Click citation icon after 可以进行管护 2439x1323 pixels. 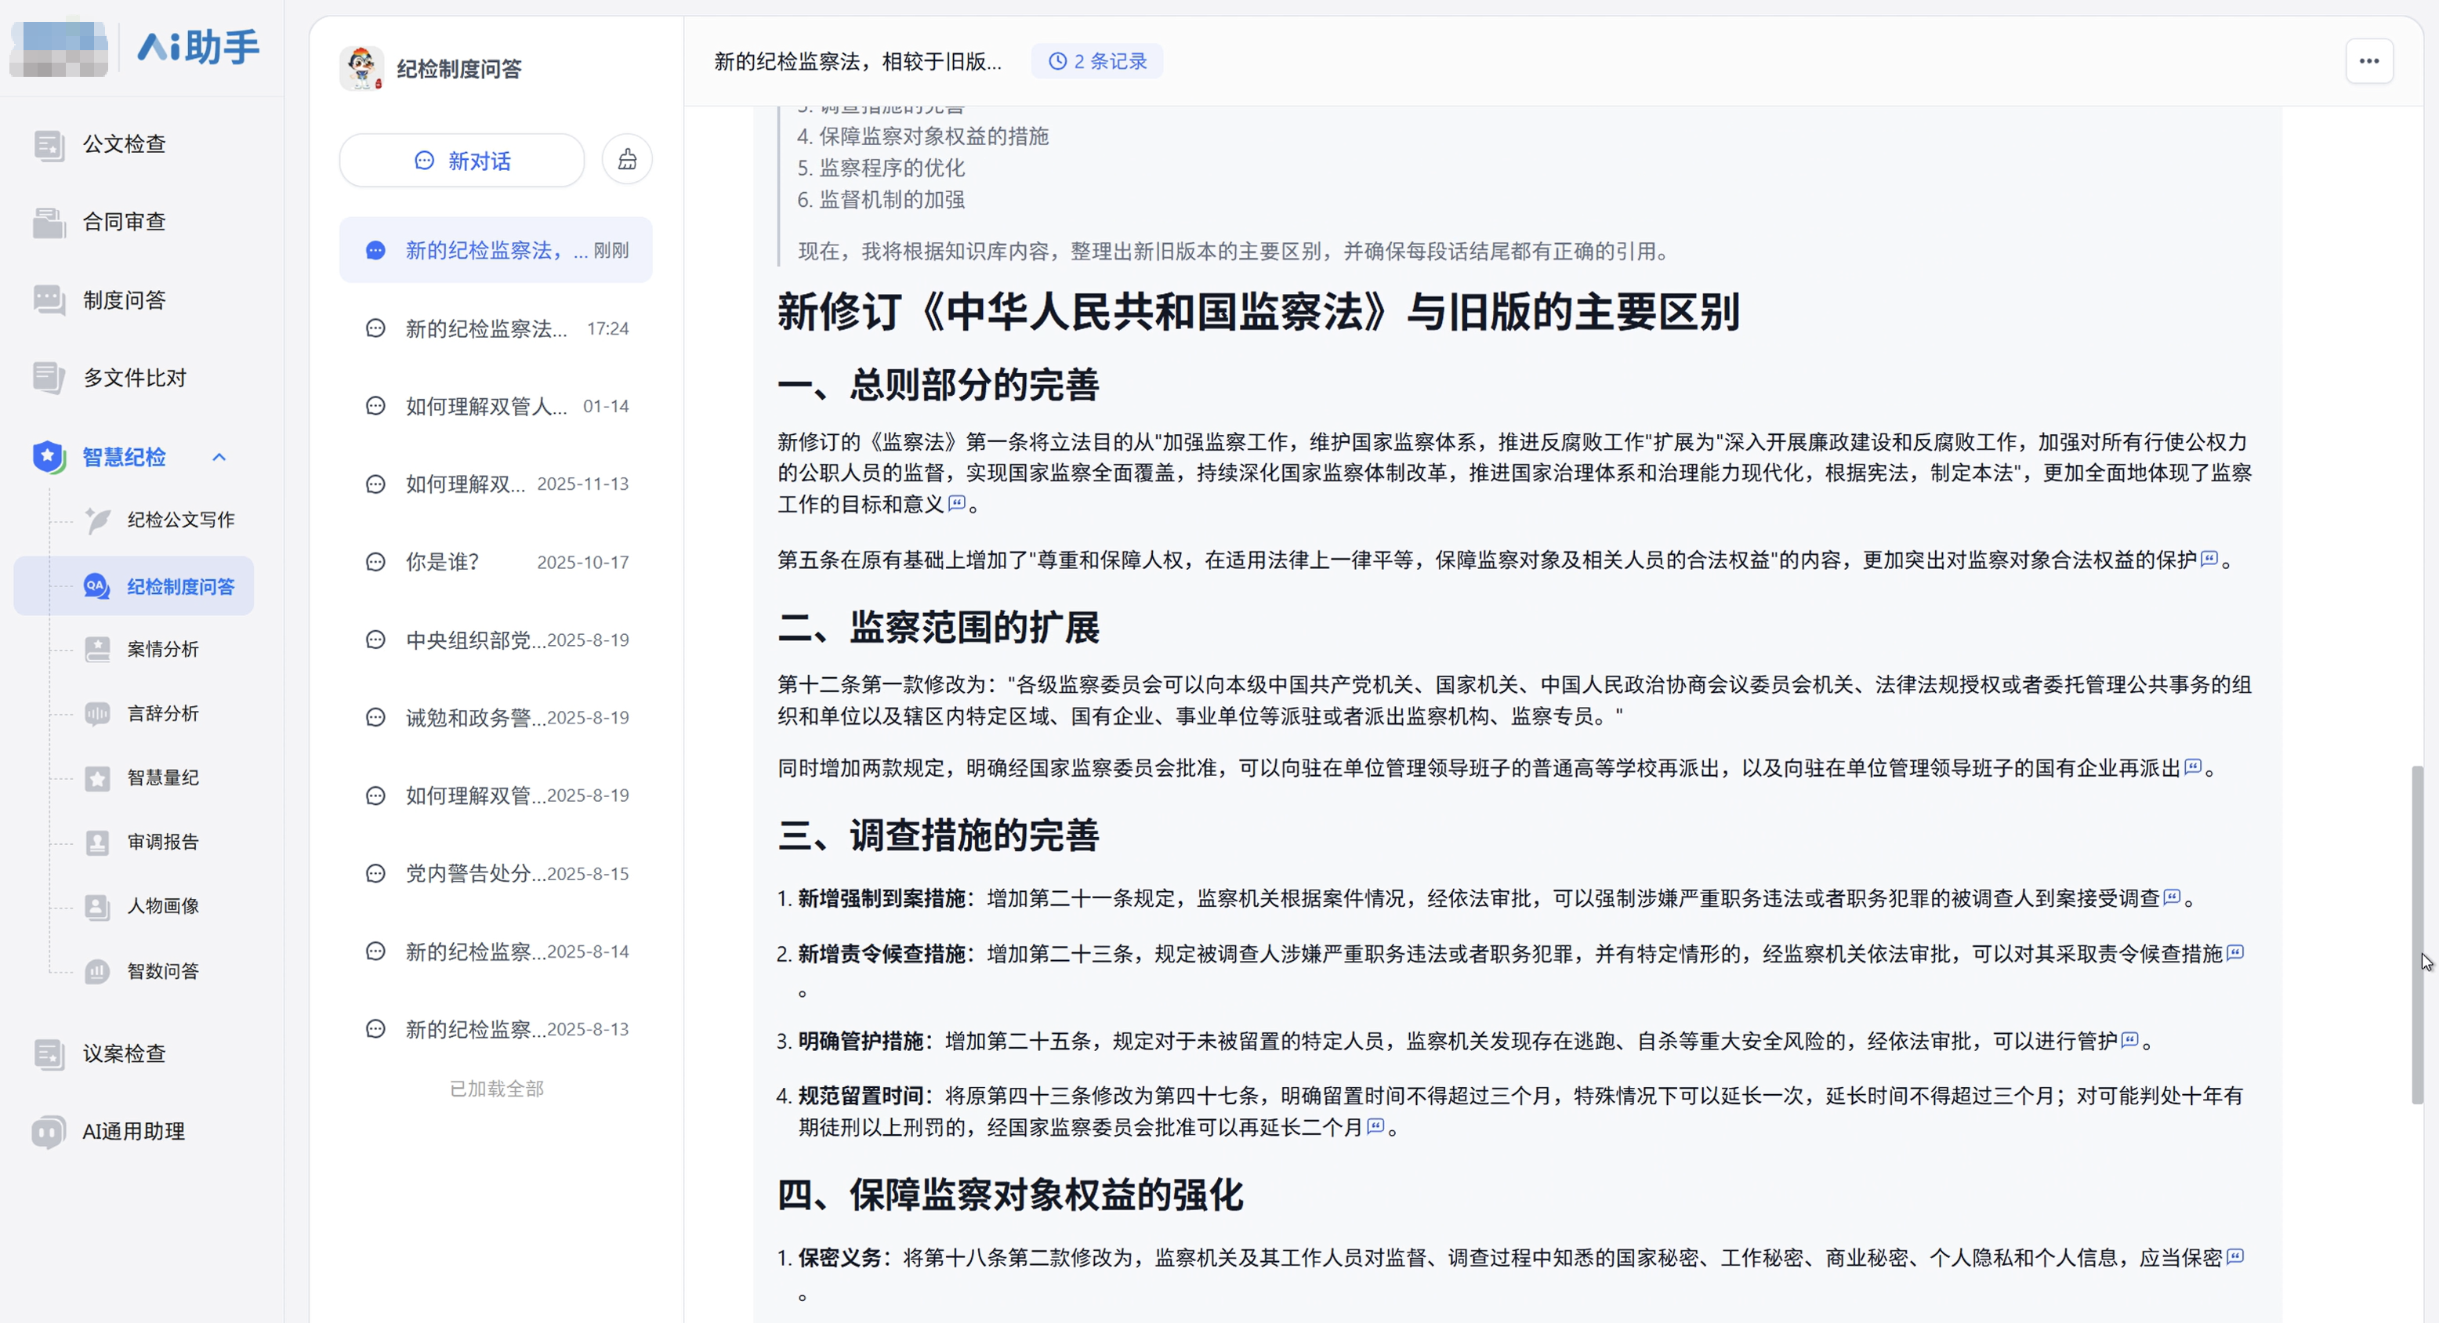(x=2129, y=1040)
